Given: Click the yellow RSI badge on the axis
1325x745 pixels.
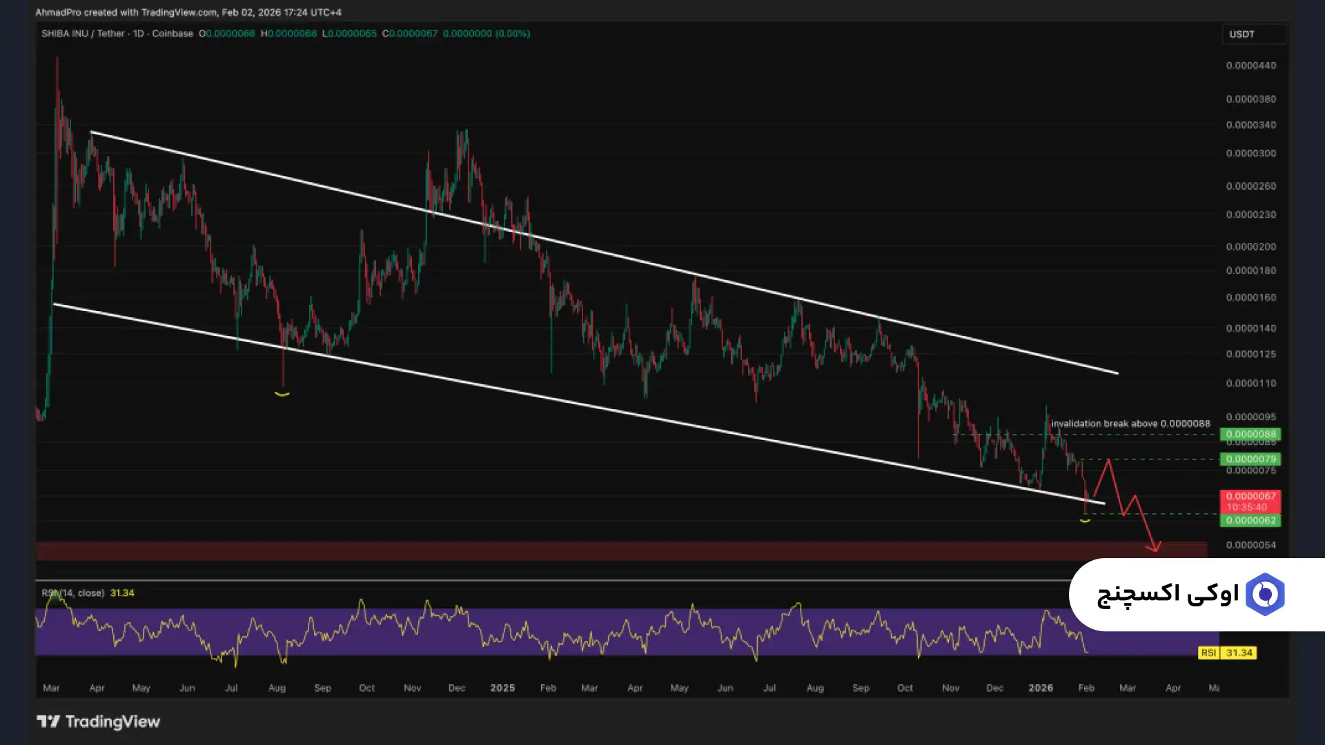Looking at the screenshot, I should point(1208,653).
